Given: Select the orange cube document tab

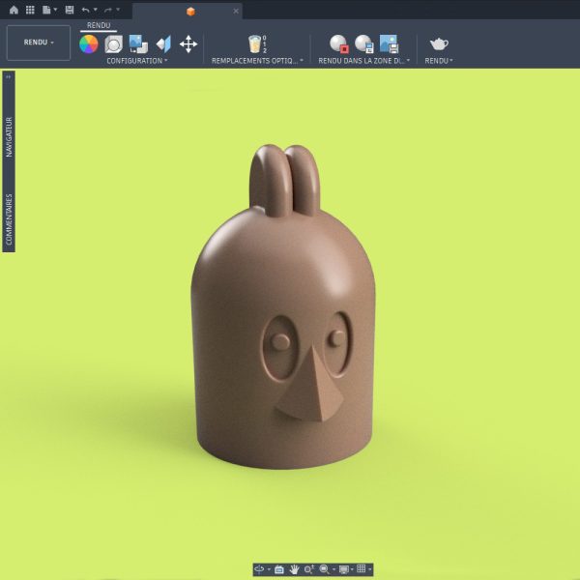Looking at the screenshot, I should (190, 12).
